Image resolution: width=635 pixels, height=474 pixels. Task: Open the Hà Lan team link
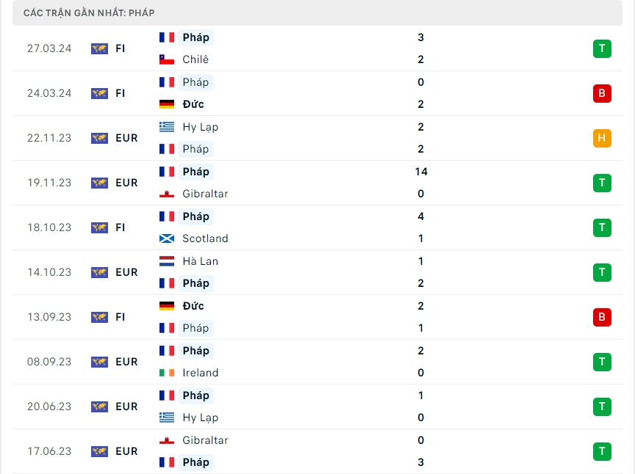pyautogui.click(x=200, y=261)
